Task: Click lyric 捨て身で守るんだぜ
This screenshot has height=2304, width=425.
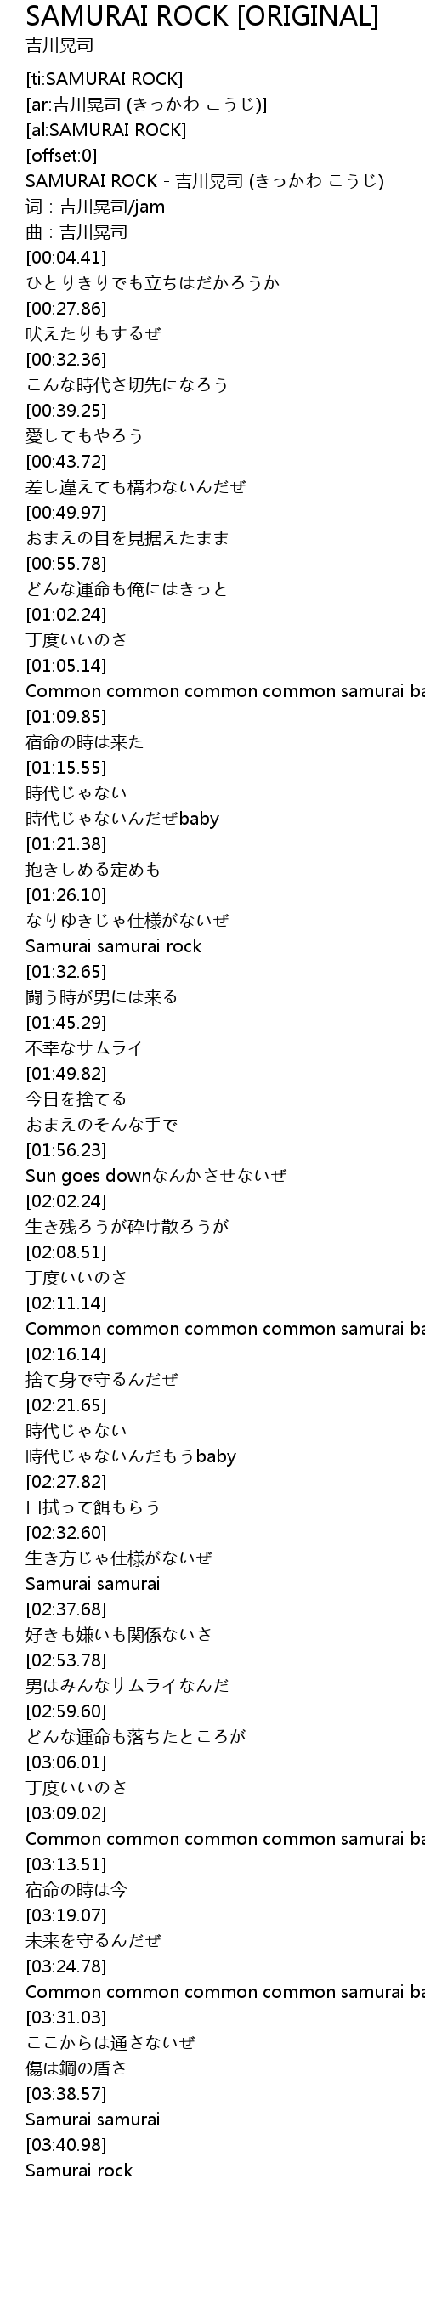Action: click(101, 1379)
